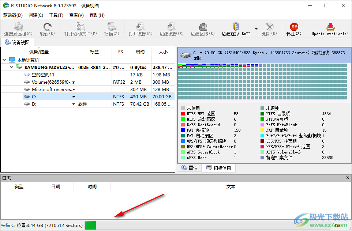The image size is (352, 231).
Task: Select the SAMSUNG MZVL225 drive row
Action: click(x=87, y=67)
